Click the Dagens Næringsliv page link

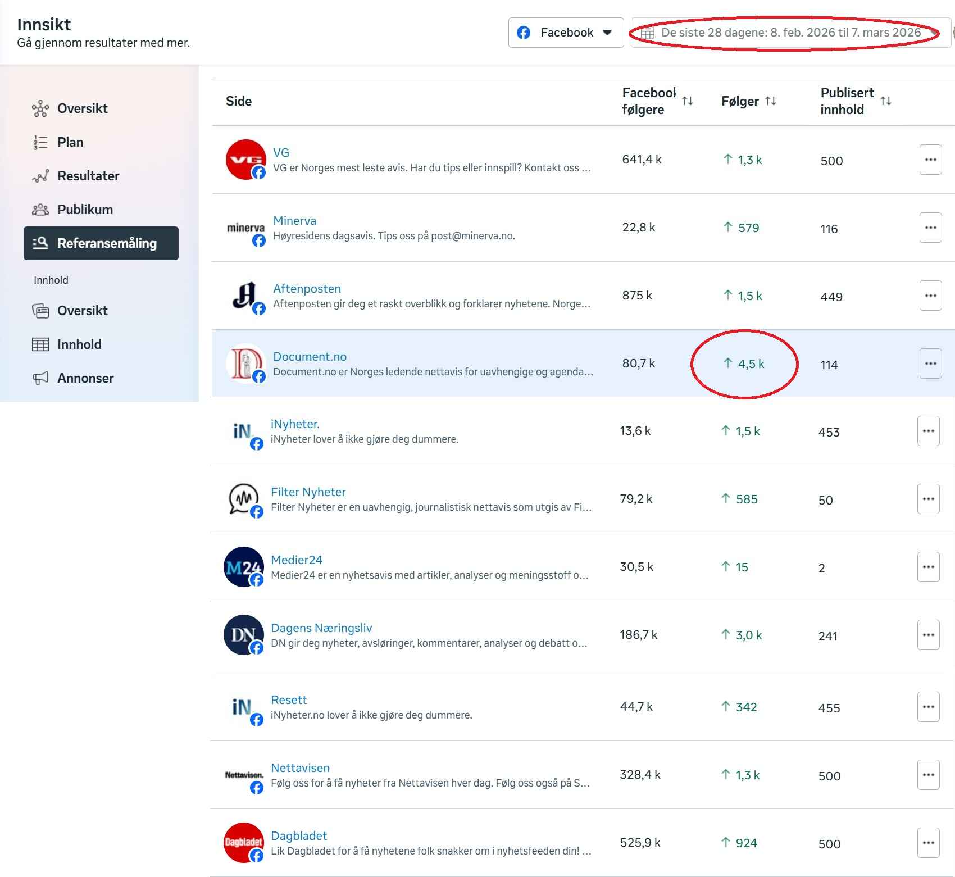[x=321, y=628]
